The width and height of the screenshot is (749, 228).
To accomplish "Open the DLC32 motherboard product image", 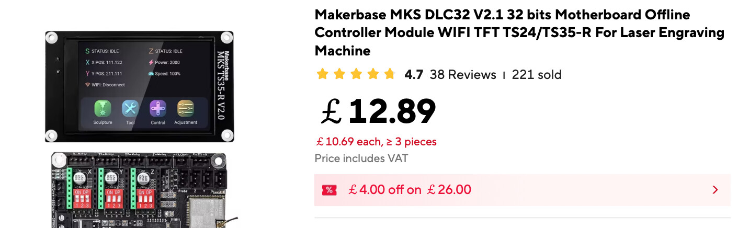I will [x=140, y=191].
